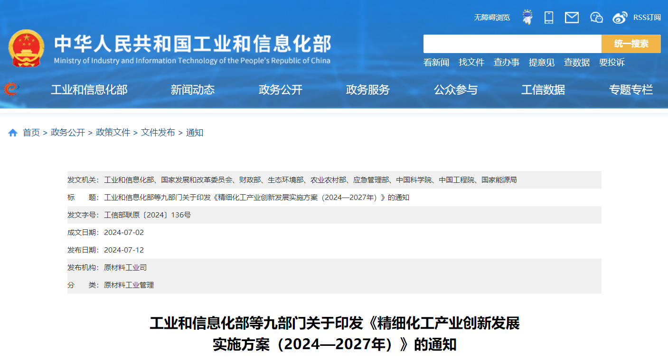Viewport: 668px width, 361px height.
Task: Click document number 工信部联原〔2024〕136号
Action: pyautogui.click(x=147, y=215)
